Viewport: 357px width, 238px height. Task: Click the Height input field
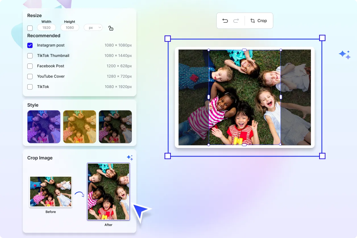coord(70,28)
